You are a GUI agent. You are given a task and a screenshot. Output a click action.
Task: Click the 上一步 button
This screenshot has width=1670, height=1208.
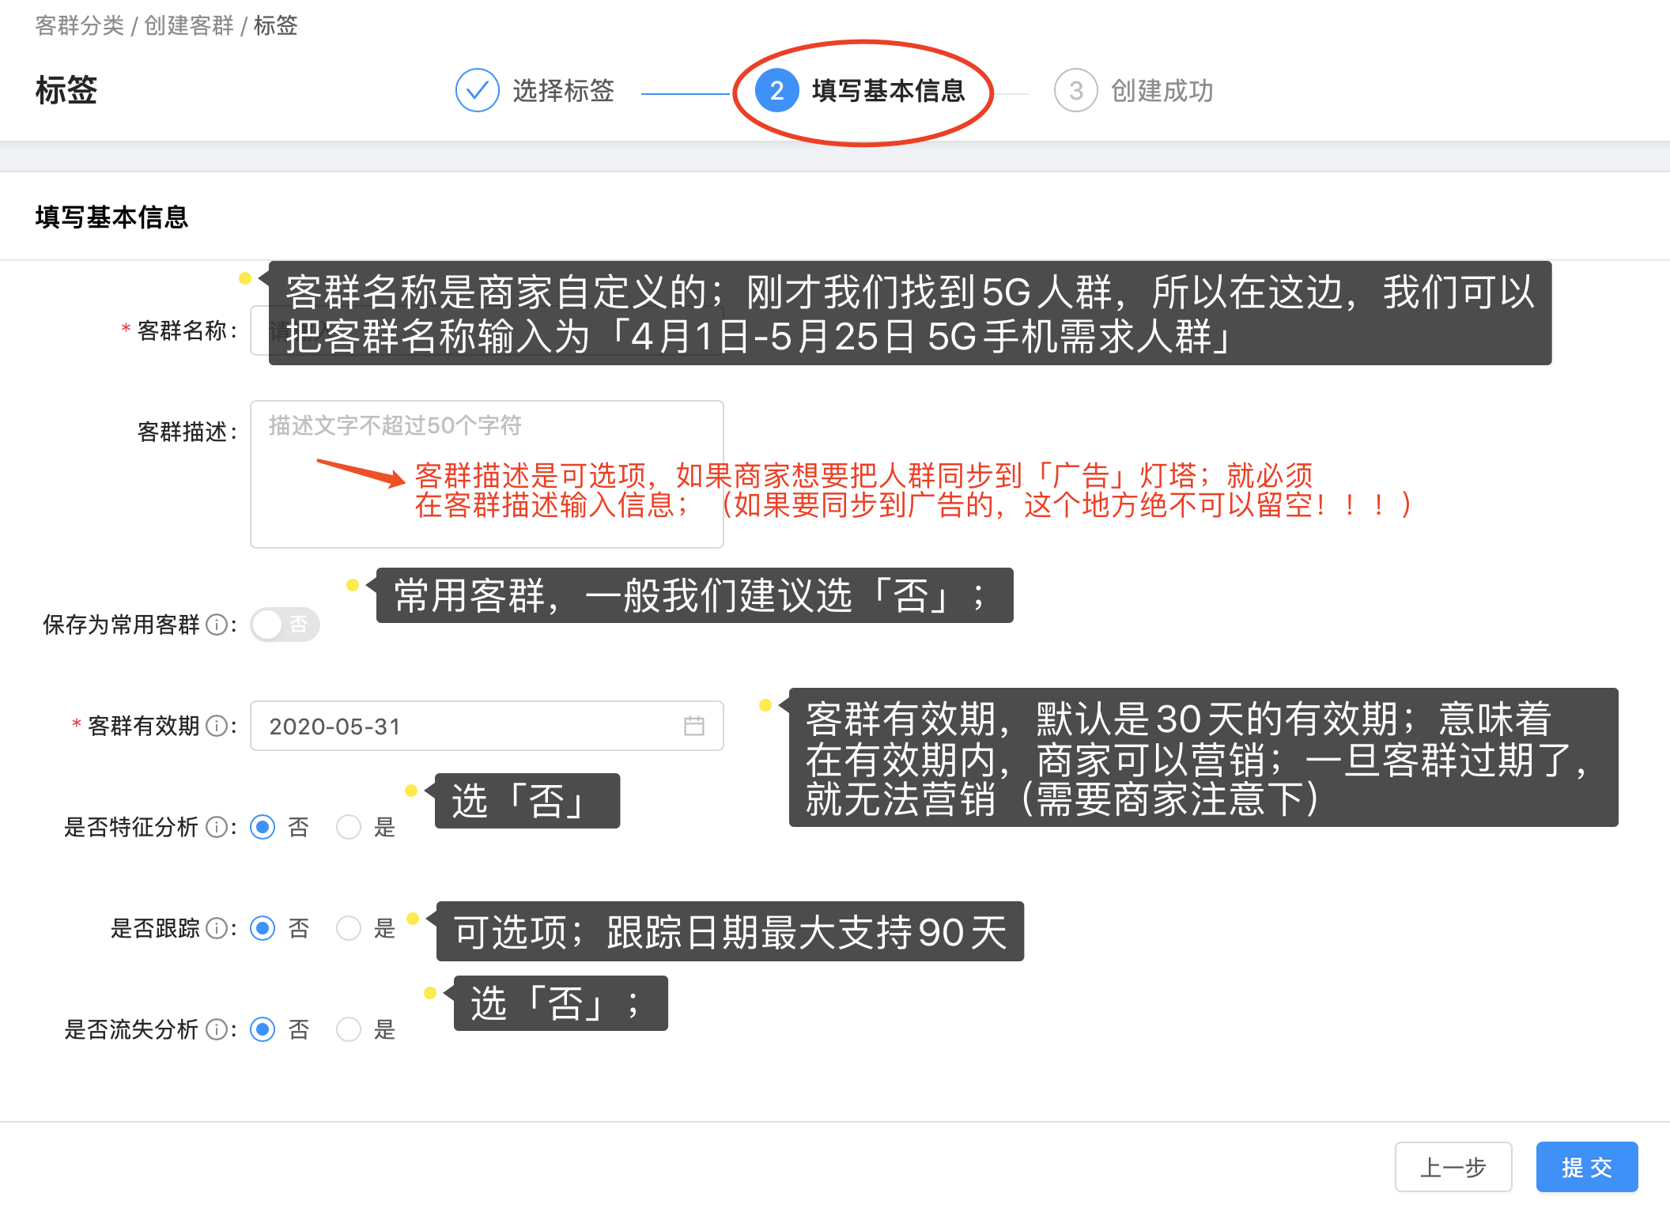[x=1453, y=1167]
